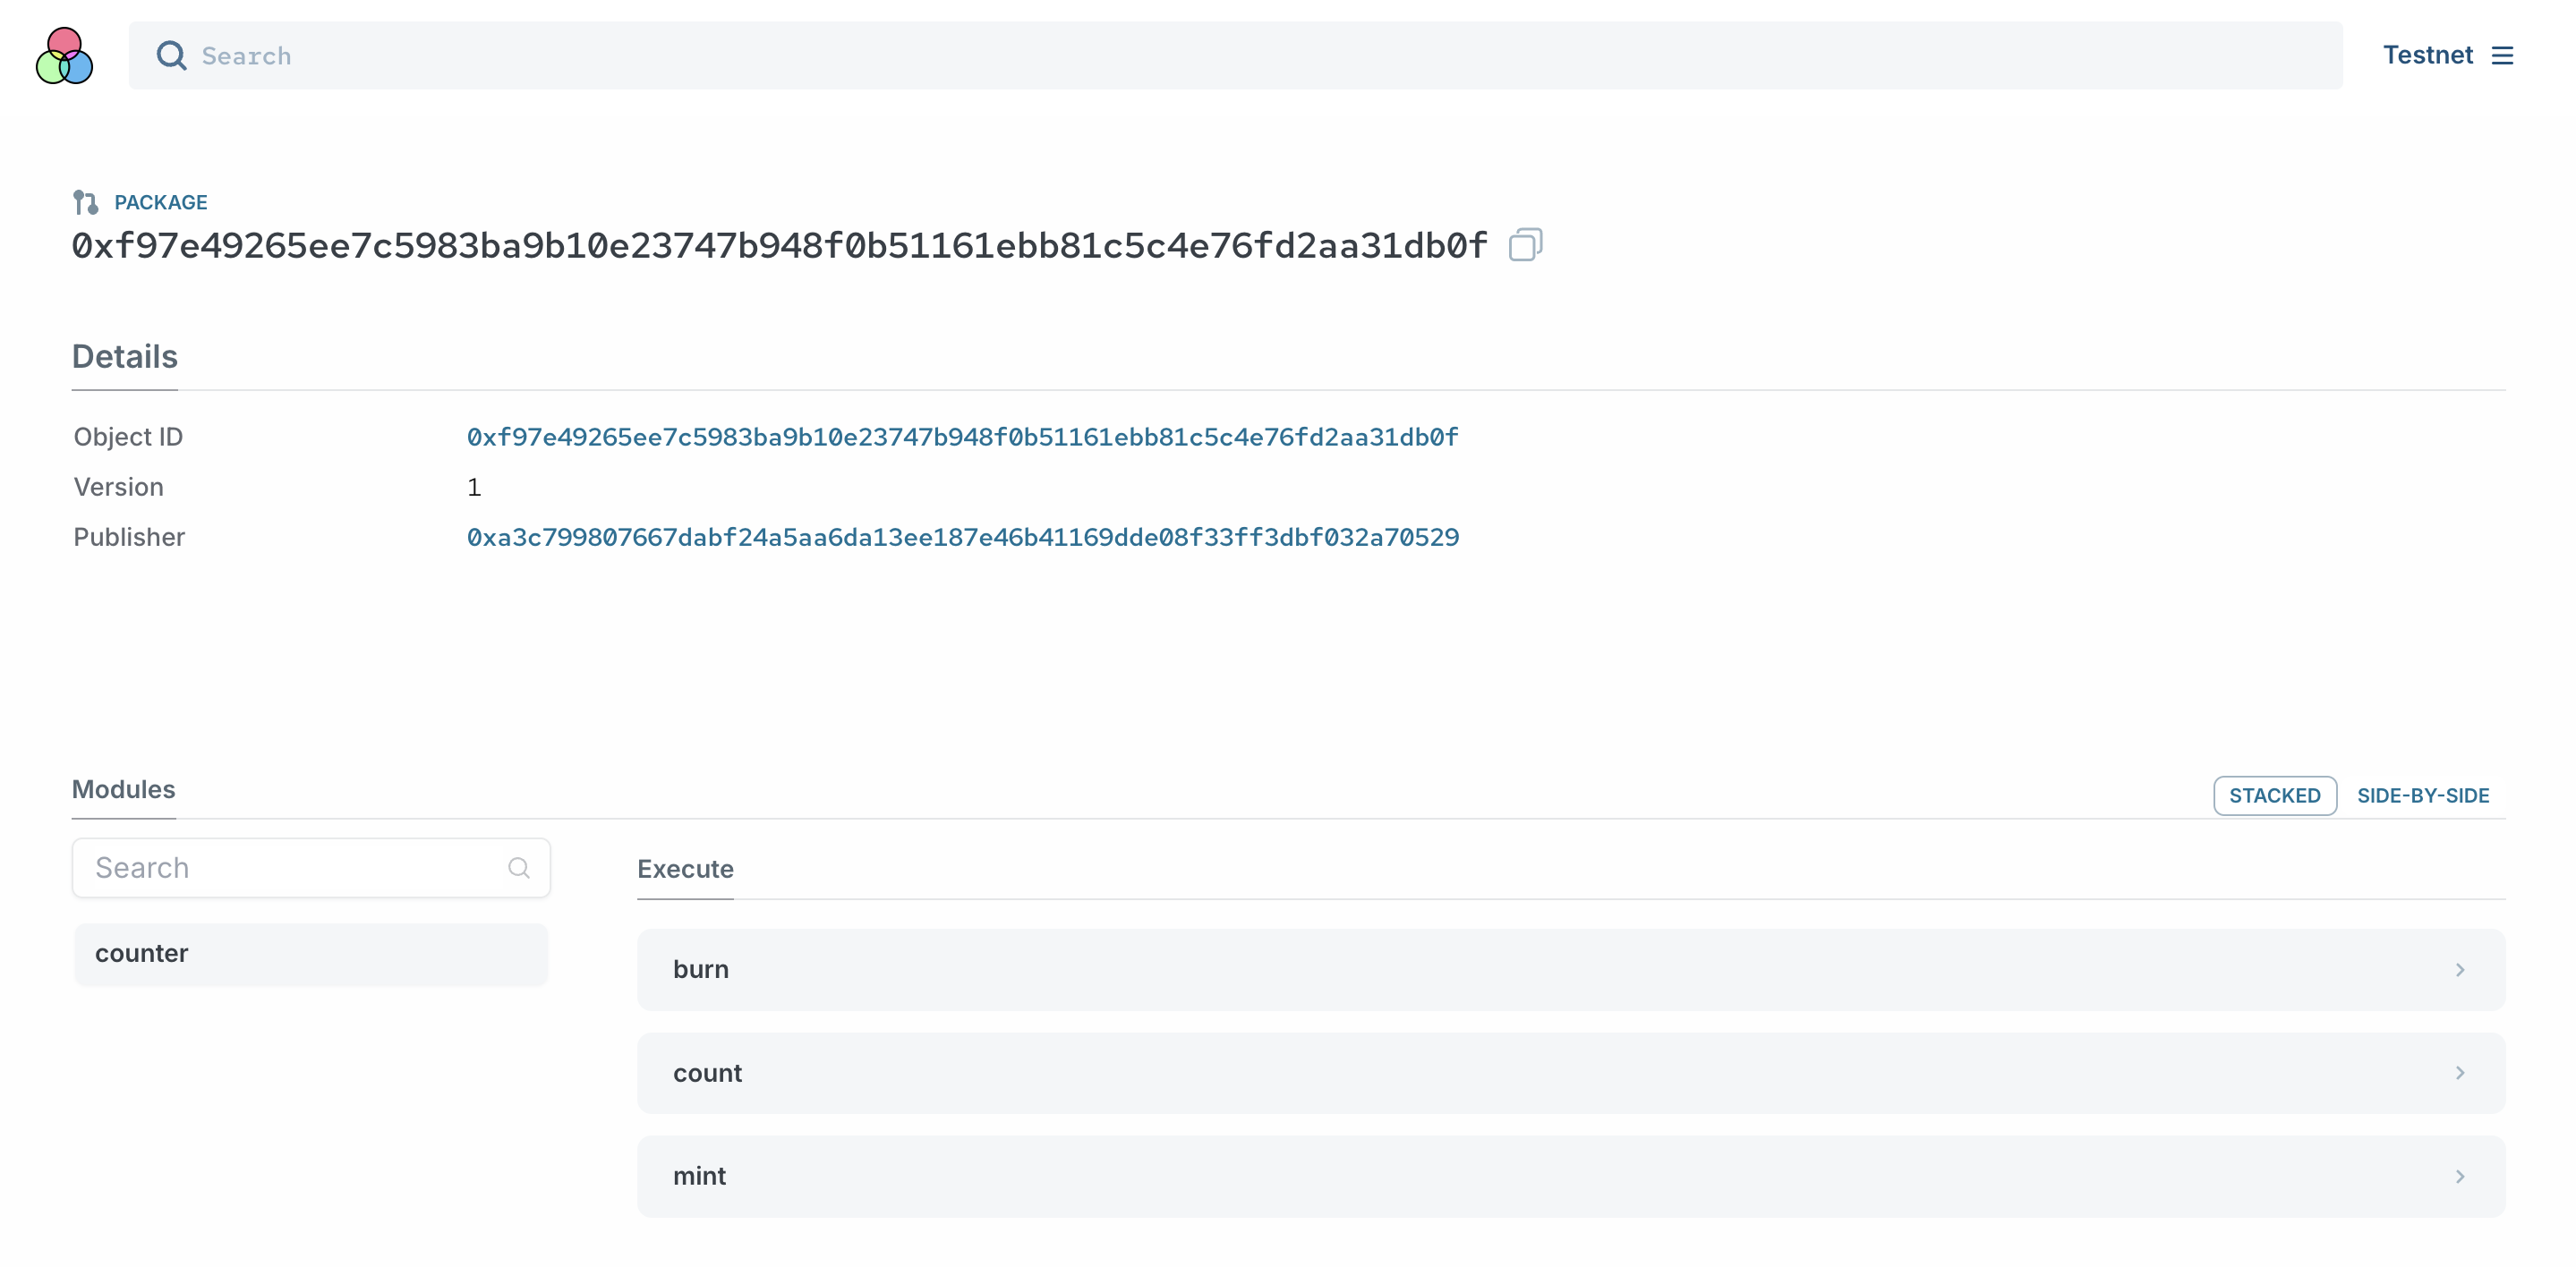Screen dimensions: 2576x1267
Task: Expand the burn execute function
Action: pyautogui.click(x=1571, y=968)
